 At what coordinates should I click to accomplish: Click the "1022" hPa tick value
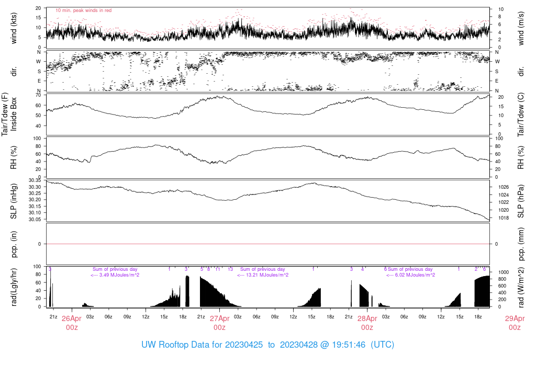[x=504, y=202]
